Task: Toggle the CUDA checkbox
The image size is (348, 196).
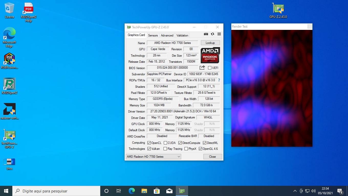Action: [166, 143]
